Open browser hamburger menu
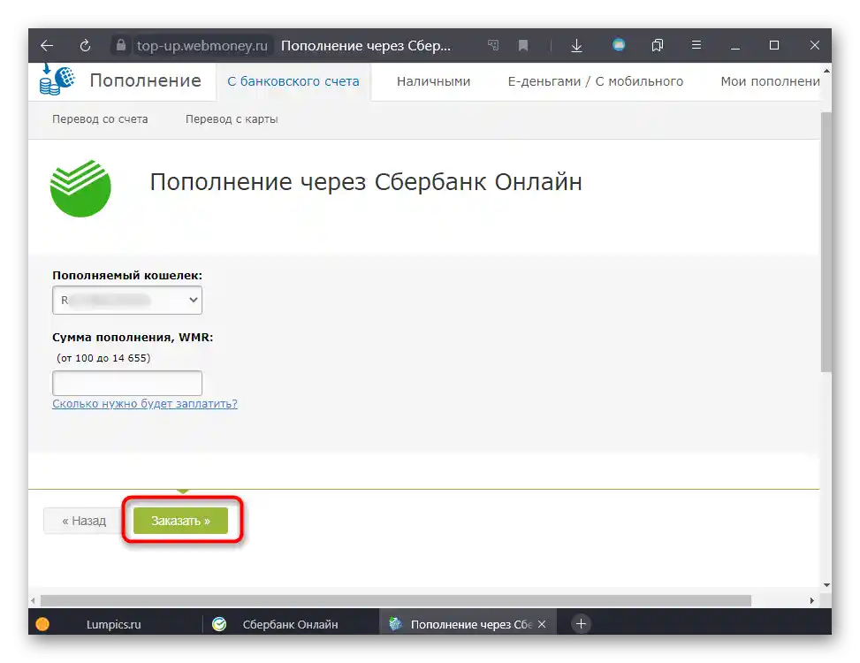Image resolution: width=860 pixels, height=663 pixels. click(696, 45)
